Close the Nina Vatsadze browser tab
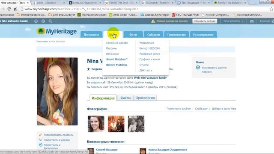274x154 pixels. (27, 3)
